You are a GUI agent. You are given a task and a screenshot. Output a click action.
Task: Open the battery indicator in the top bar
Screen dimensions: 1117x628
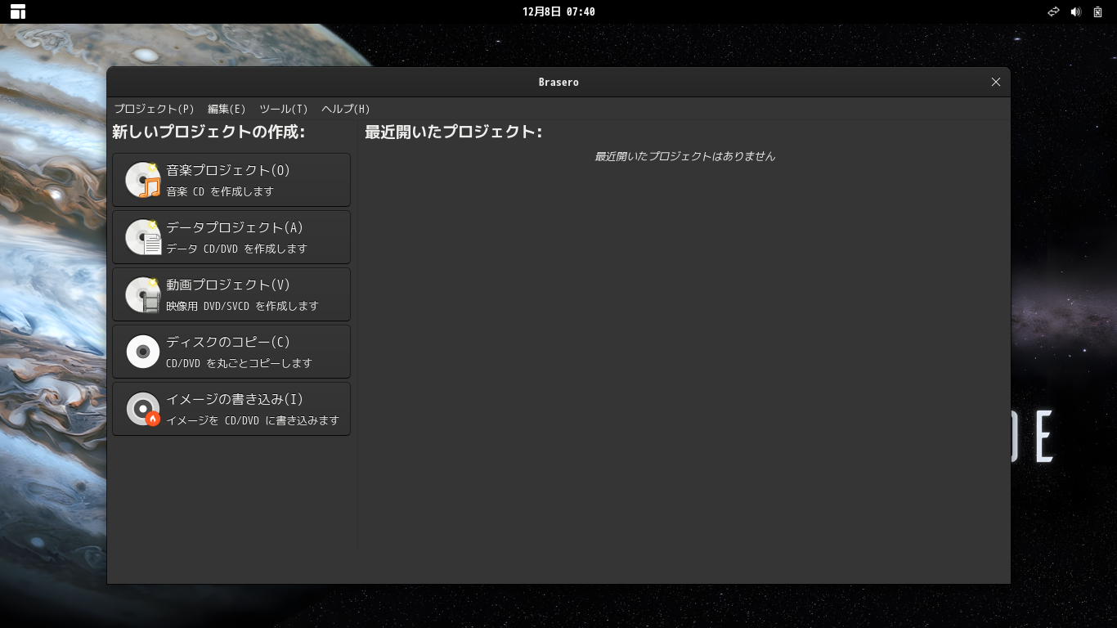coord(1097,11)
